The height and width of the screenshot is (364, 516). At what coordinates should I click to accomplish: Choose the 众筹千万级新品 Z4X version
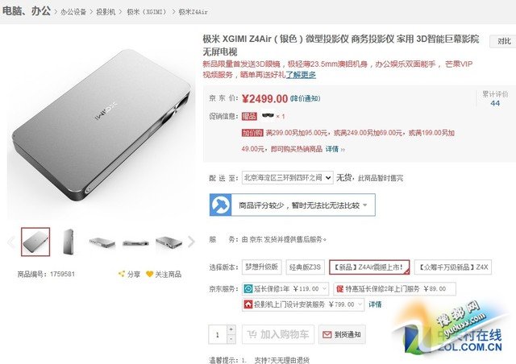453,267
